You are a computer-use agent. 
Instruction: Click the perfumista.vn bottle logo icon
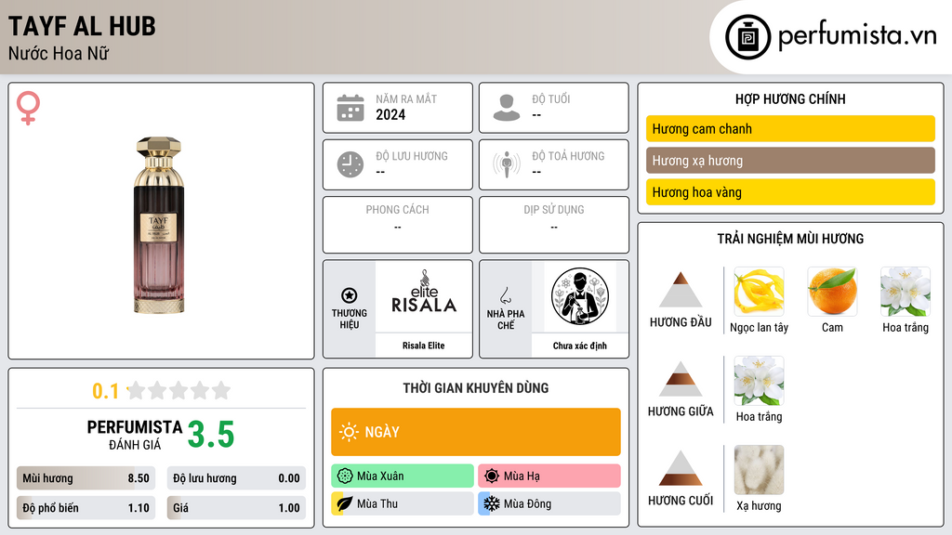(748, 37)
